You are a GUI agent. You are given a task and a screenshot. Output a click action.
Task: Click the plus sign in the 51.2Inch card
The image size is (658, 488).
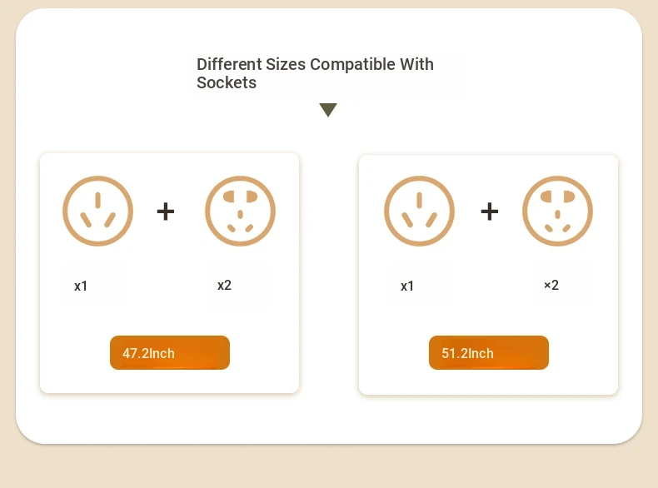click(x=489, y=211)
